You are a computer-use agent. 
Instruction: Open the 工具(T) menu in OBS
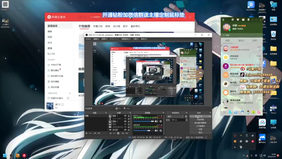pos(136,39)
